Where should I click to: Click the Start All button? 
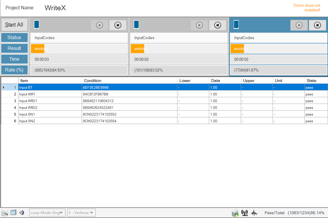click(14, 25)
